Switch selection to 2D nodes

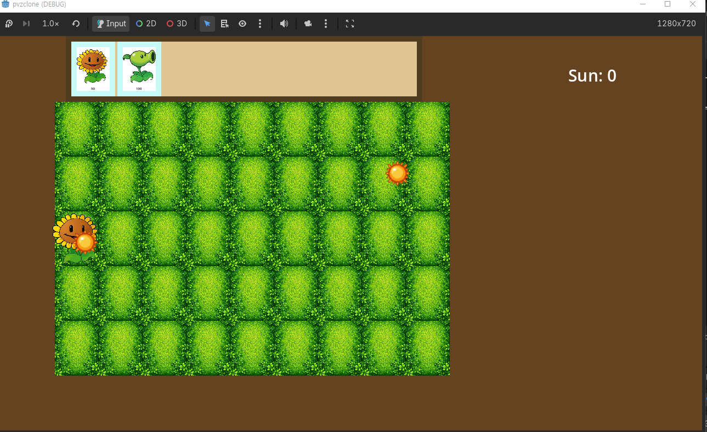point(146,24)
